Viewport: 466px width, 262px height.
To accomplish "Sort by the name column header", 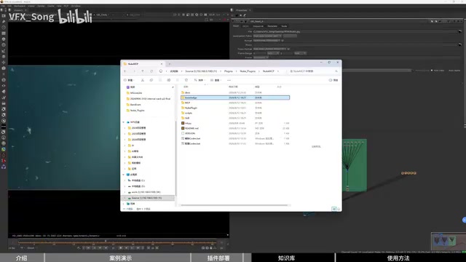I will point(186,87).
